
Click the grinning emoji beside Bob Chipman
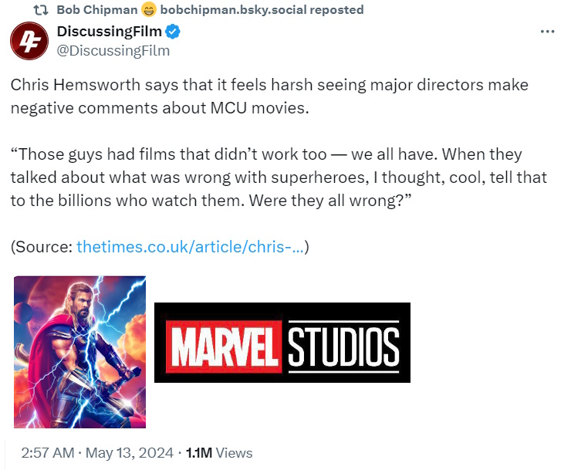tap(148, 10)
